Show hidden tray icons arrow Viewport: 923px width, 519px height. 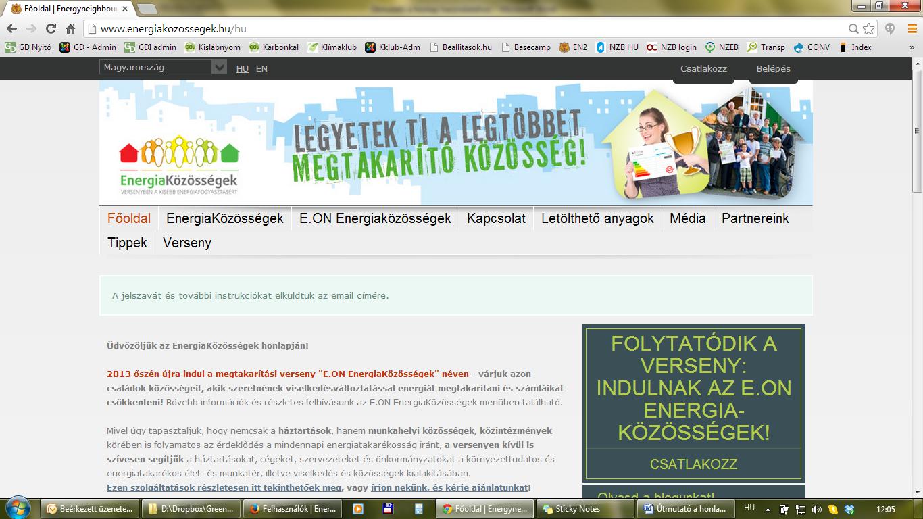coord(767,509)
